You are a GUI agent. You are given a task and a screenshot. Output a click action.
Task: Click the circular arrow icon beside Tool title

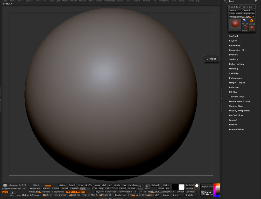[256, 1]
